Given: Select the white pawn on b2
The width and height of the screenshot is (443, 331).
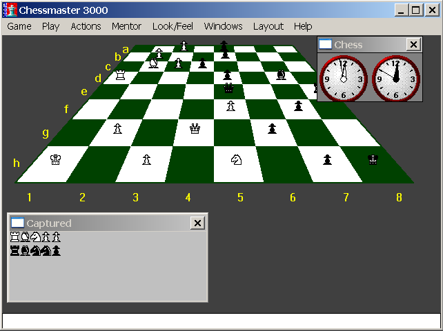Looking at the screenshot, I should point(159,53).
